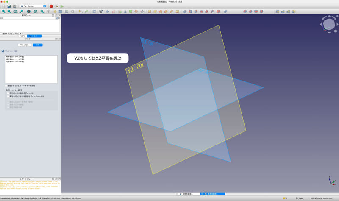Click the Pocket feature icon
This screenshot has width=339, height=201.
tap(185, 11)
